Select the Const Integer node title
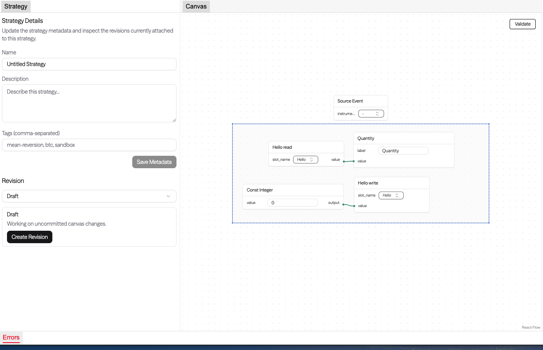 (260, 190)
